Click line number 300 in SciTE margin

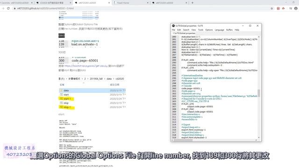click(x=174, y=88)
